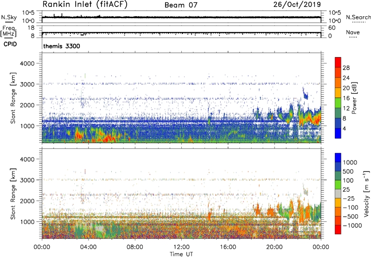
Task: Click the '20' Power colorbar tick label
Action: click(346, 88)
